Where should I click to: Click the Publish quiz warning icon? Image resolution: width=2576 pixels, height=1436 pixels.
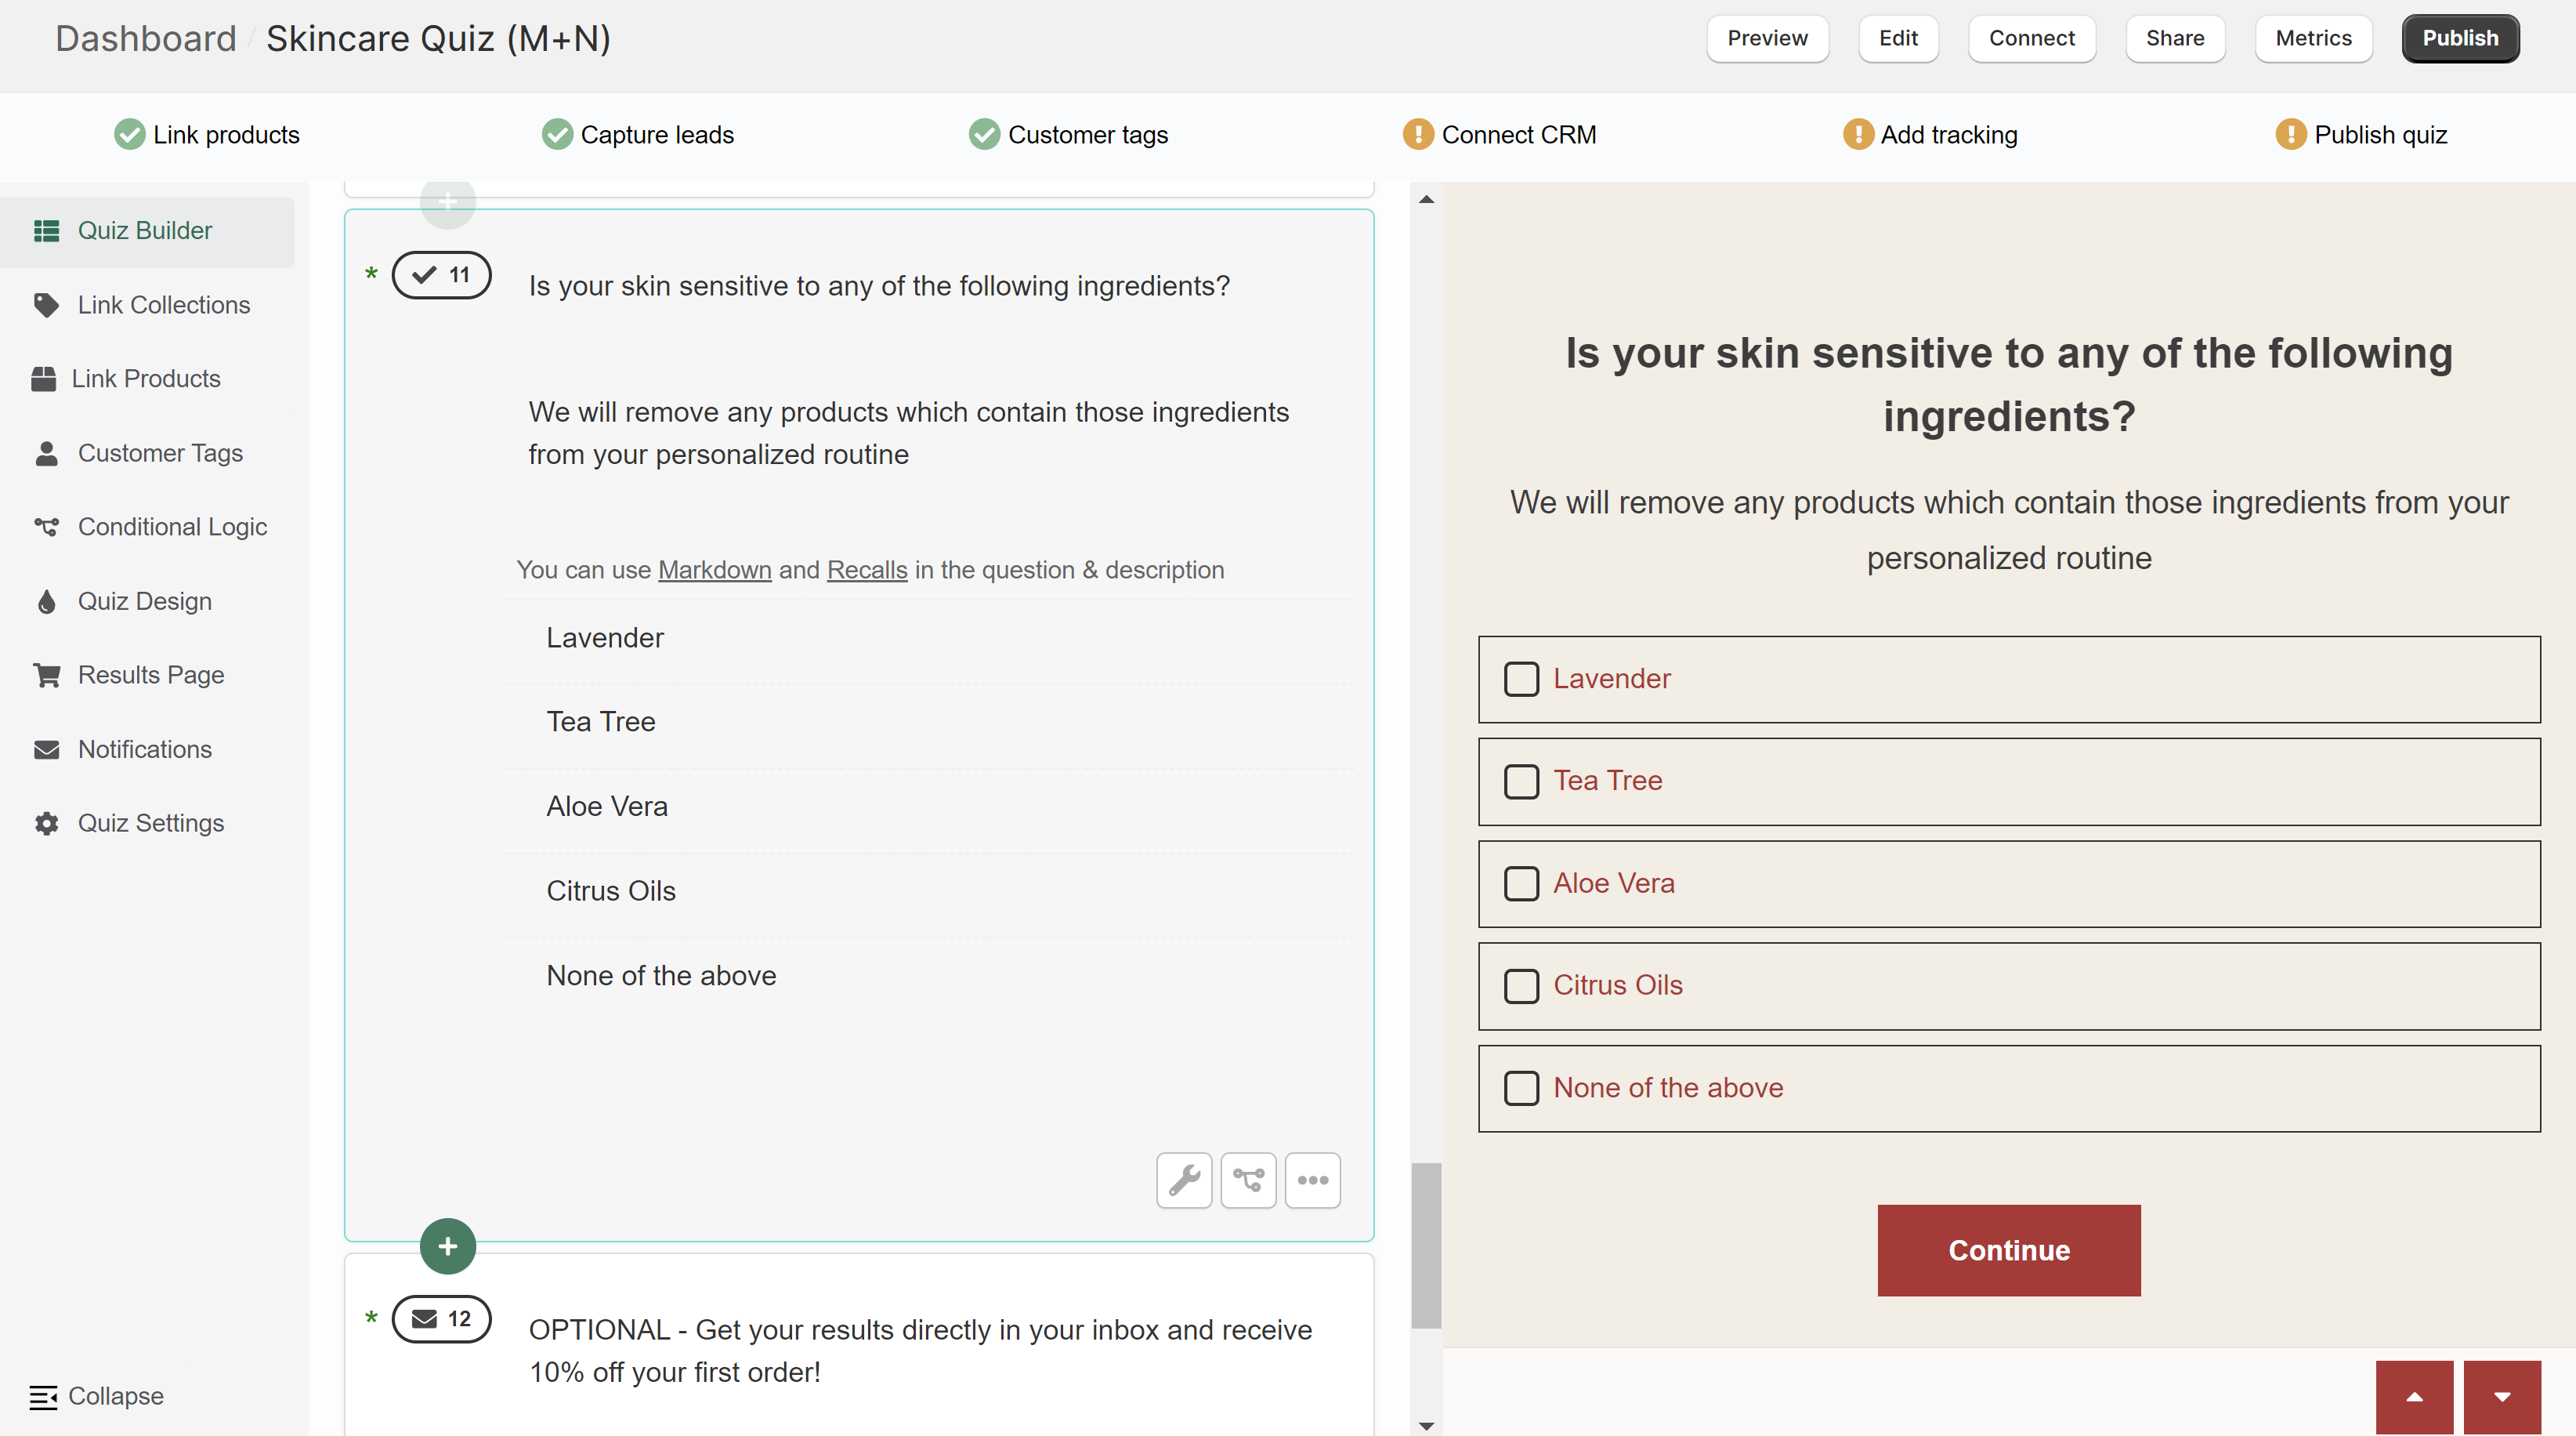[x=2291, y=134]
